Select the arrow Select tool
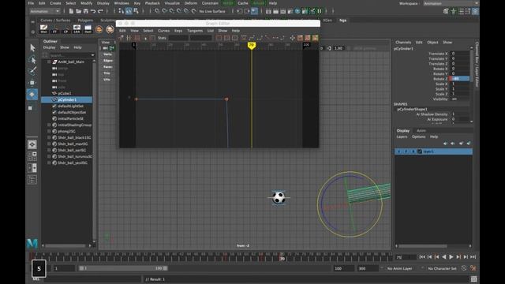The height and width of the screenshot is (284, 505). (x=32, y=48)
